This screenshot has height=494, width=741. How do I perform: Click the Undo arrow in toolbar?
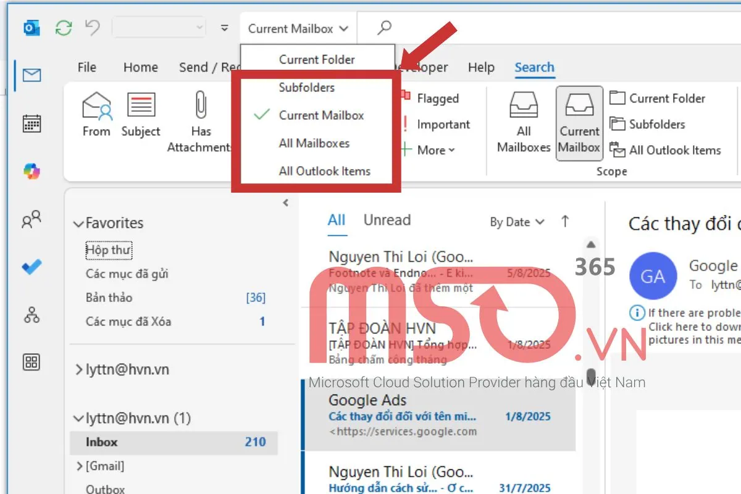(x=93, y=28)
